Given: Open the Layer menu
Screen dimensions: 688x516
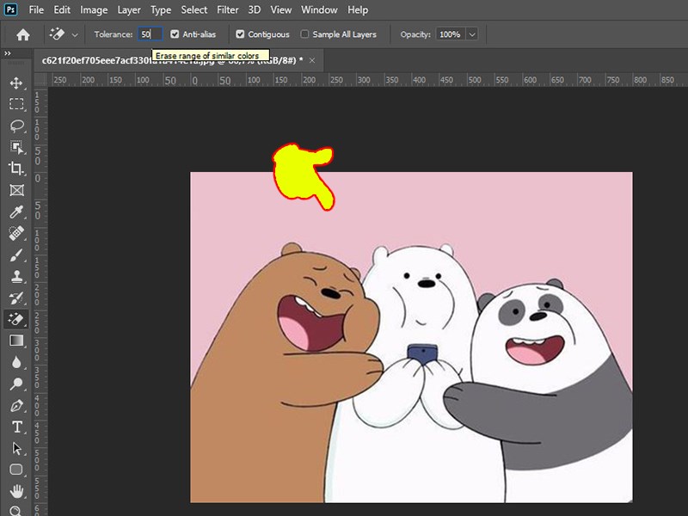Looking at the screenshot, I should pyautogui.click(x=129, y=9).
